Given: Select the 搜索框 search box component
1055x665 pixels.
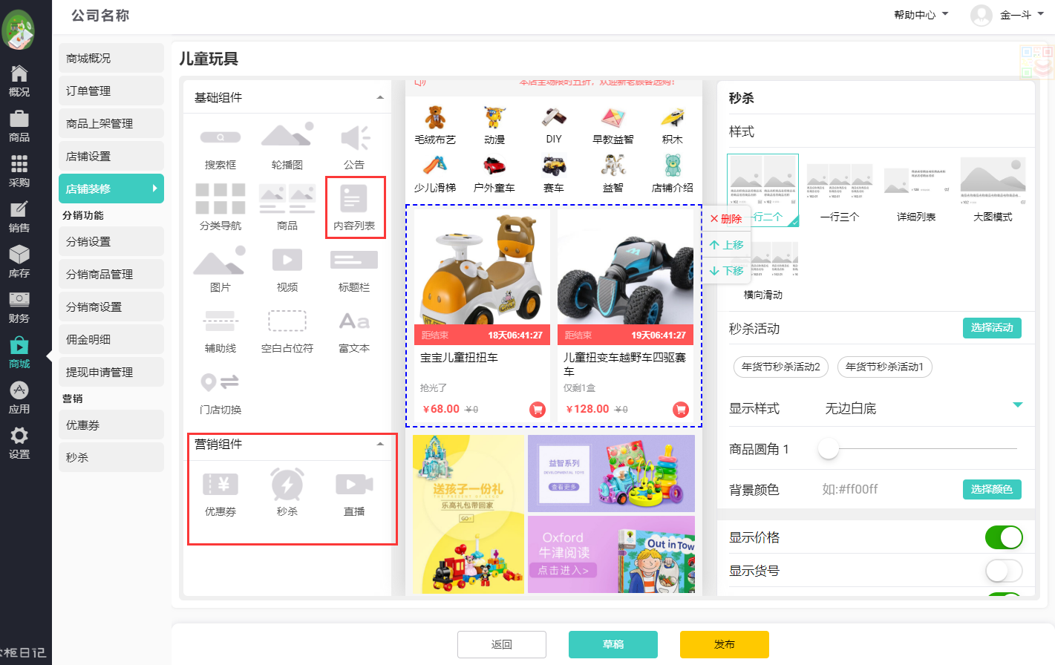Looking at the screenshot, I should coord(221,146).
